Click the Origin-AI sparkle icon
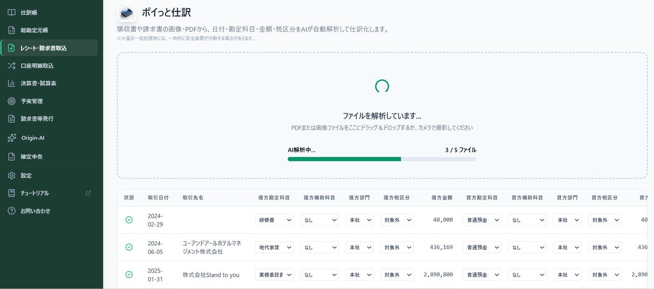This screenshot has height=289, width=654. 12,138
